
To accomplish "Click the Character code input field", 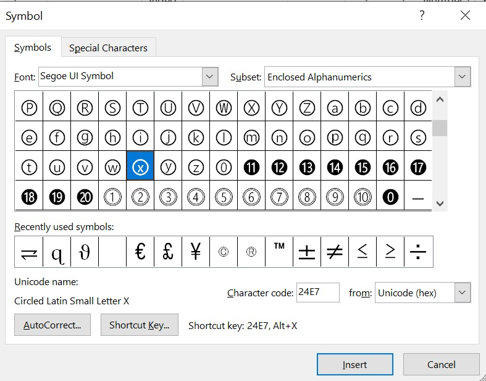I will (317, 293).
